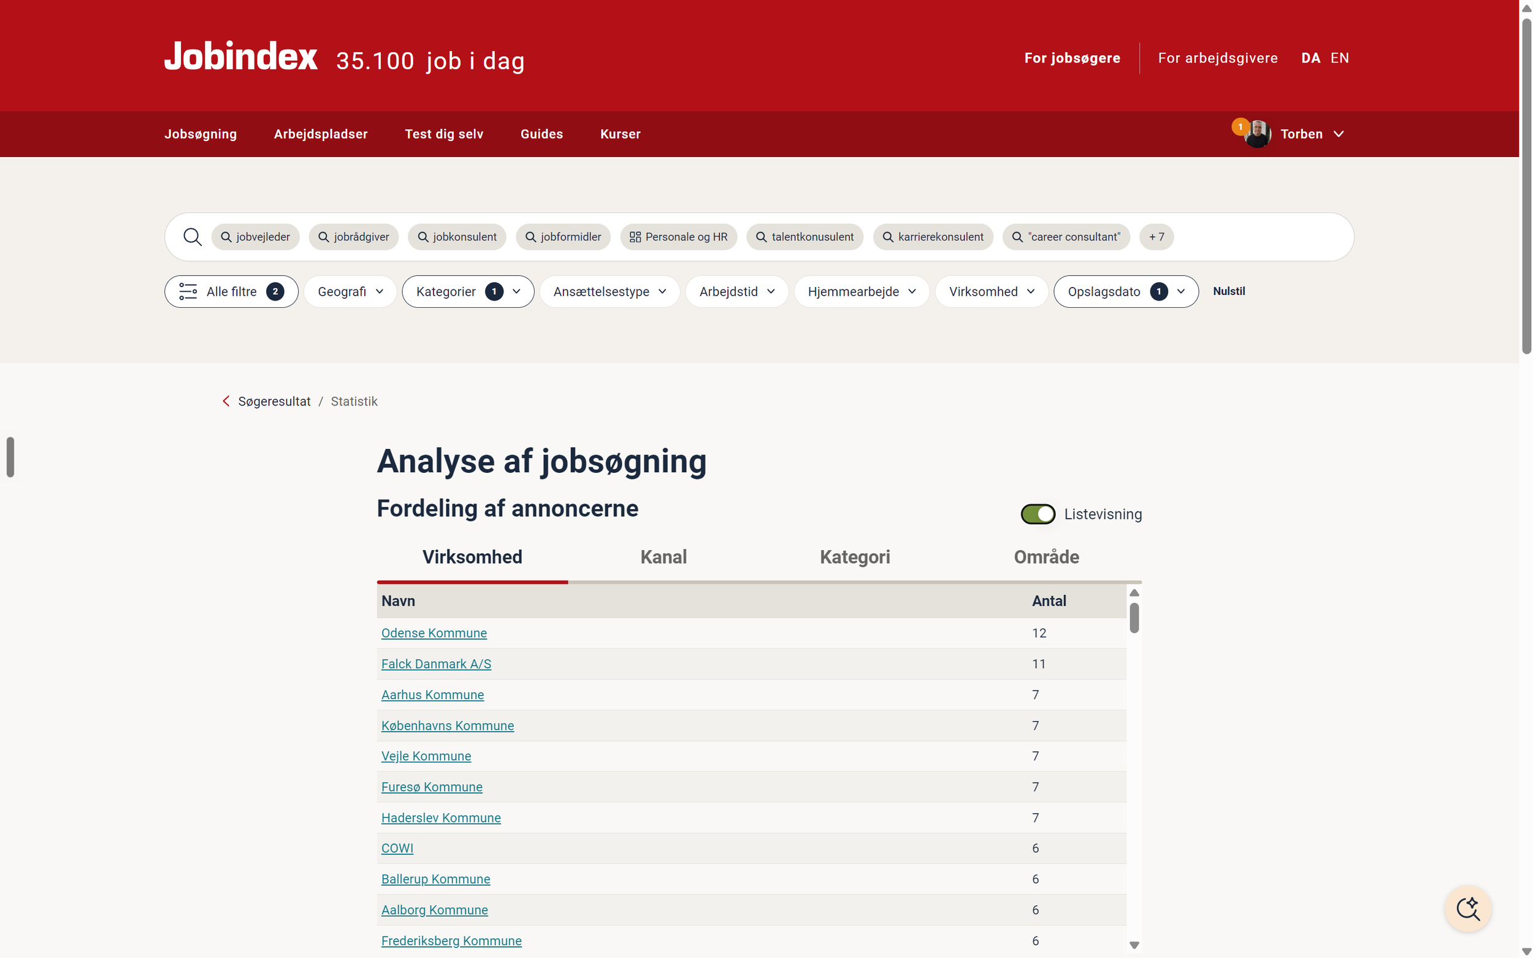Open the Falck Danmark A/S link
1533x958 pixels.
[436, 664]
